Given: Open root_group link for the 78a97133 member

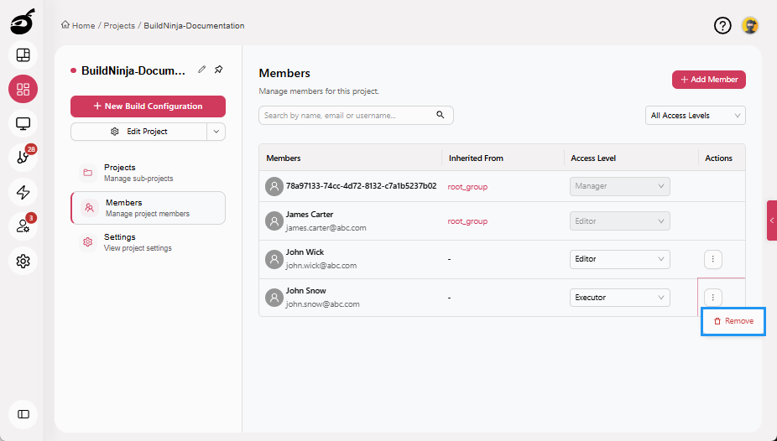Looking at the screenshot, I should [x=467, y=187].
